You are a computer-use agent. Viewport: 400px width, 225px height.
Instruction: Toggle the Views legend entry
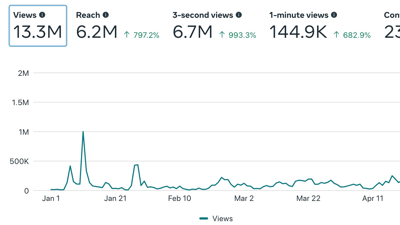point(216,218)
